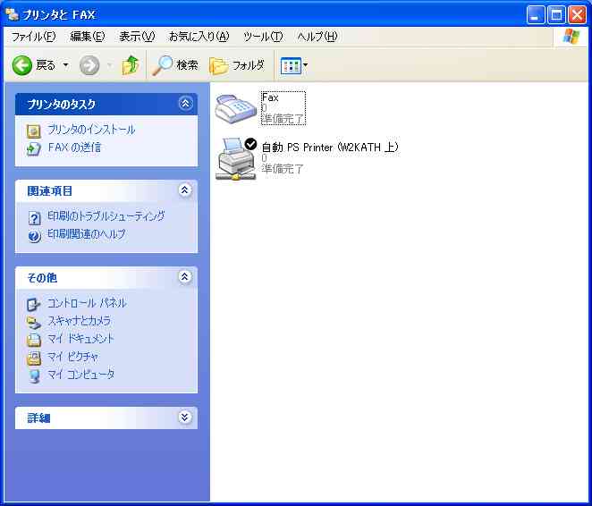
Task: Click the コントロール パネル icon
Action: point(34,304)
